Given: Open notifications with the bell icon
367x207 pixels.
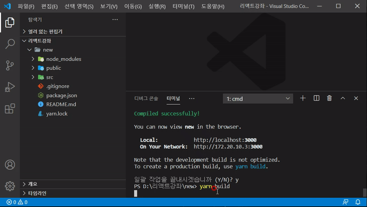Looking at the screenshot, I should tap(358, 202).
